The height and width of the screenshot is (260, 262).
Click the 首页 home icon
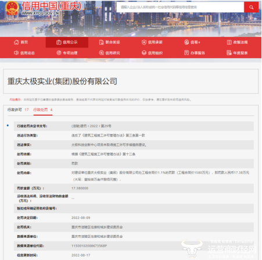coord(16,42)
